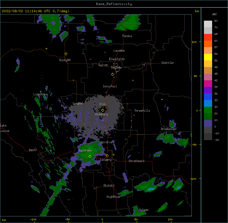228x223 pixels.
Task: Click the Didsbury town label
Action: [x=102, y=114]
